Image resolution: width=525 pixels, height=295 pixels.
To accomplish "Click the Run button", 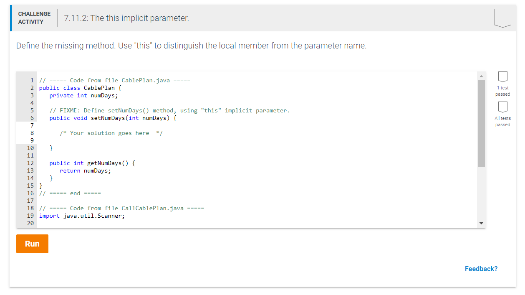I will click(32, 244).
